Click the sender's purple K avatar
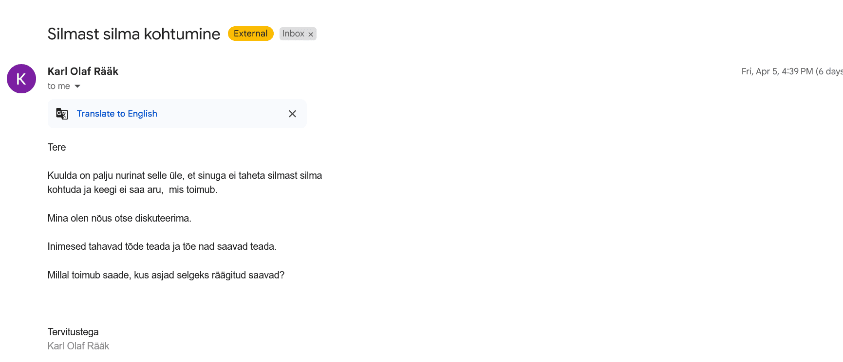This screenshot has width=843, height=362. click(21, 79)
